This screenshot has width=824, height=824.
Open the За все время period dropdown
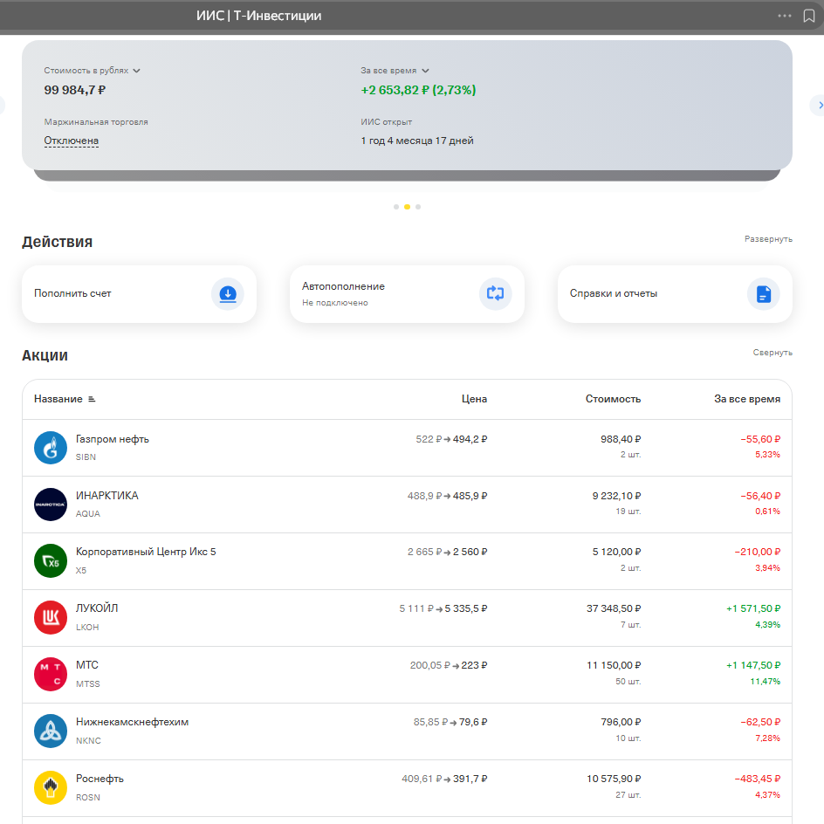click(395, 71)
